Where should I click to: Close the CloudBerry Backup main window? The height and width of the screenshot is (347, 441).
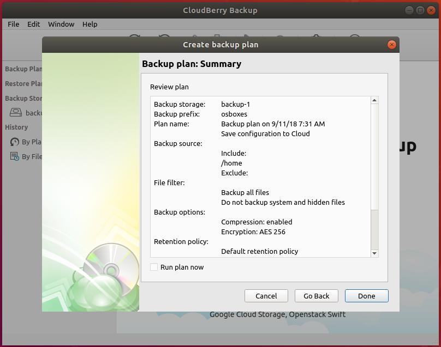pos(431,10)
